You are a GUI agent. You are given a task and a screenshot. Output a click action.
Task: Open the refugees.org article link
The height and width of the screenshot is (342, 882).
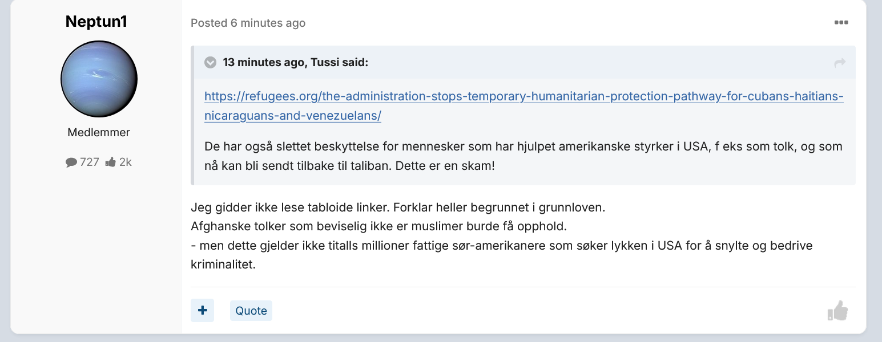[523, 106]
